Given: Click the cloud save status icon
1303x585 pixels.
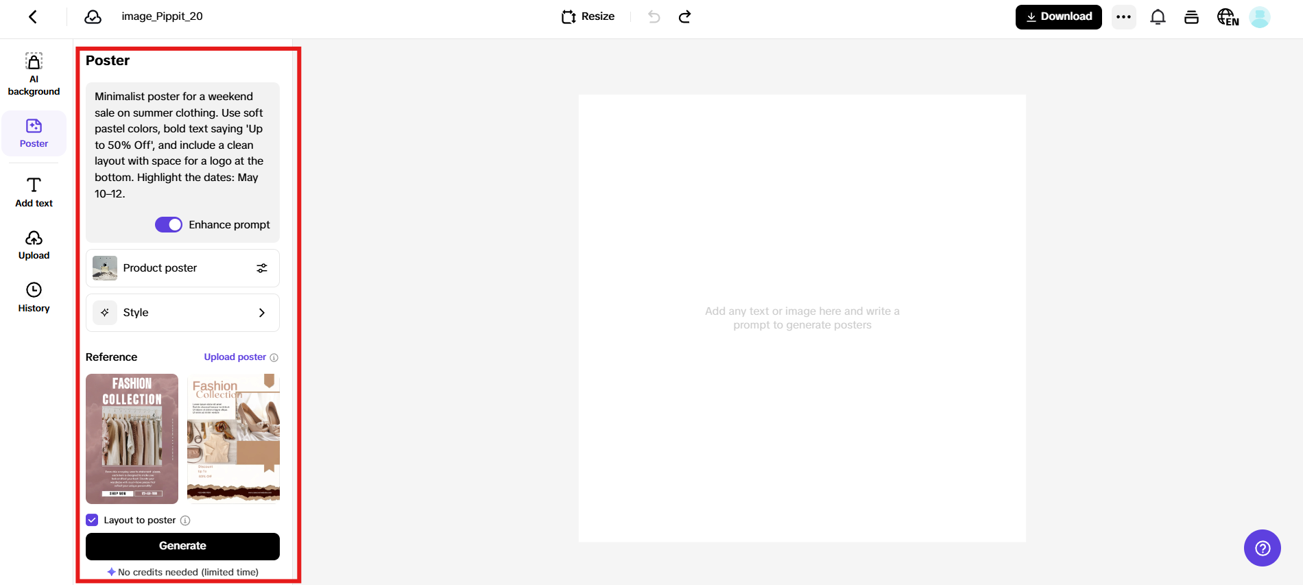Looking at the screenshot, I should (93, 17).
